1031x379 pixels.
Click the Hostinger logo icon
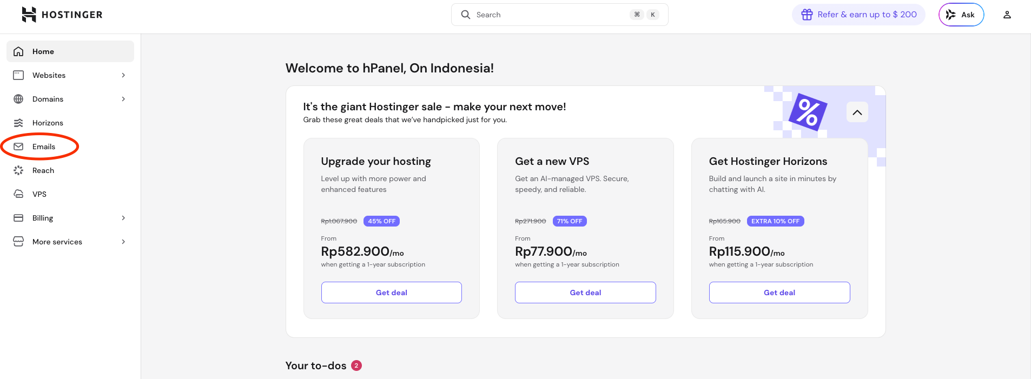click(29, 15)
